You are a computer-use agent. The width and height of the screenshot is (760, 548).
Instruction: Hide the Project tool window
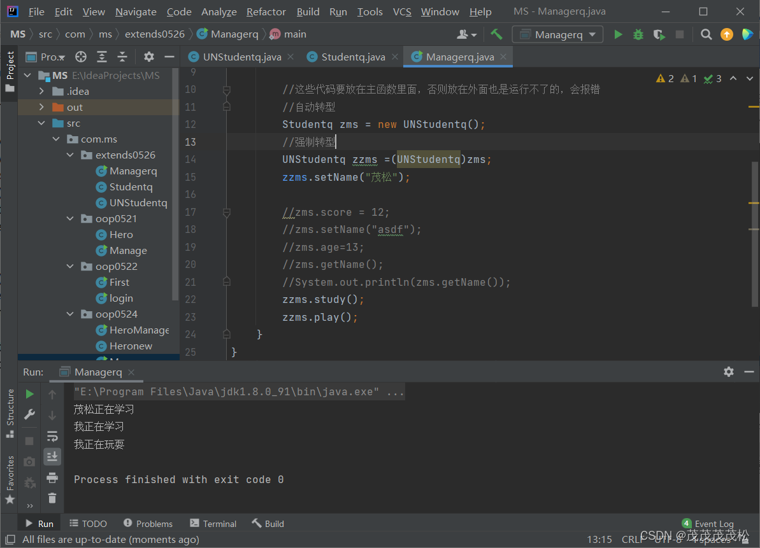[169, 57]
